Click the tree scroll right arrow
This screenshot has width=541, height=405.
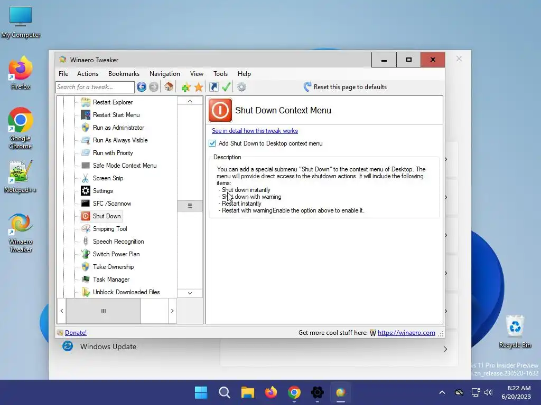172,311
